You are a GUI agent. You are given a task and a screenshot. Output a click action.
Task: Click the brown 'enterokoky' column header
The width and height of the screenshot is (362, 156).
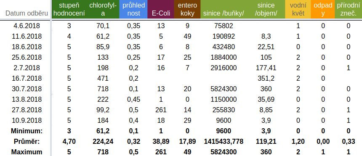pos(187,9)
